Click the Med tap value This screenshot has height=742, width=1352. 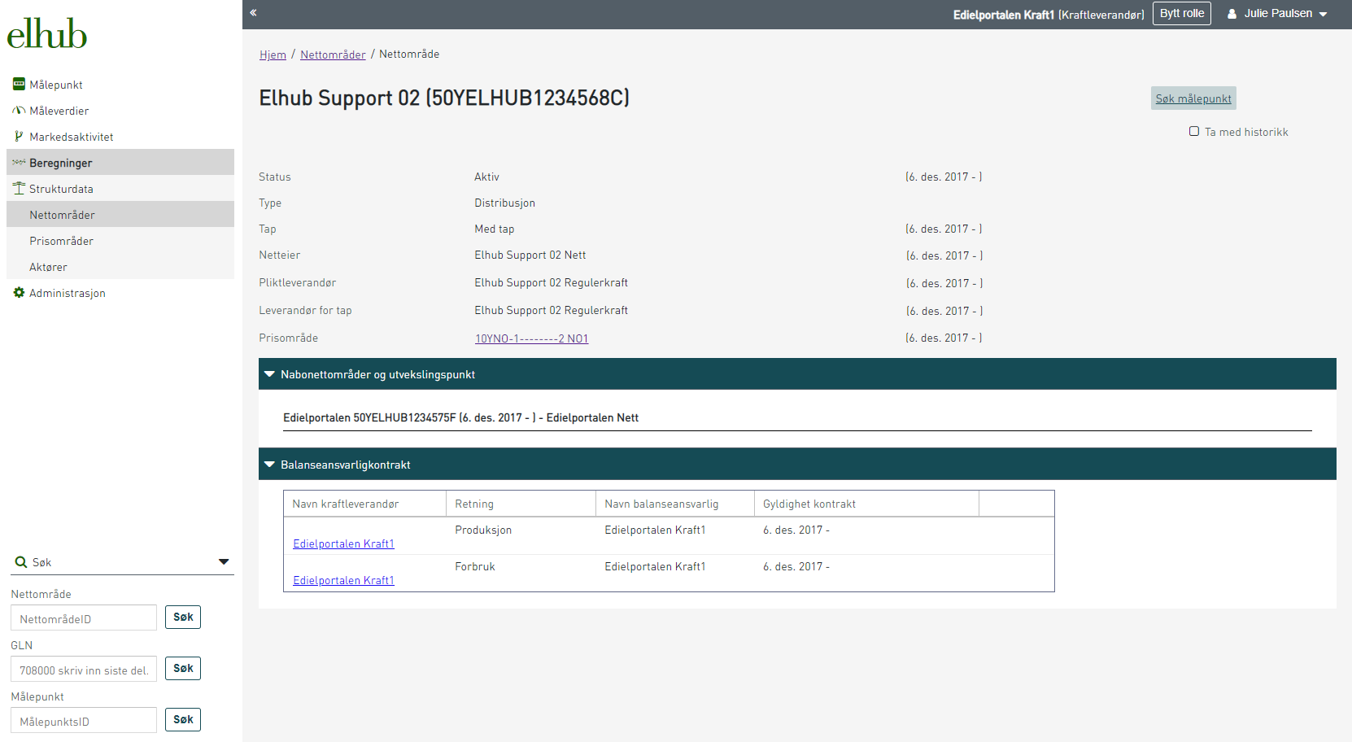point(495,229)
